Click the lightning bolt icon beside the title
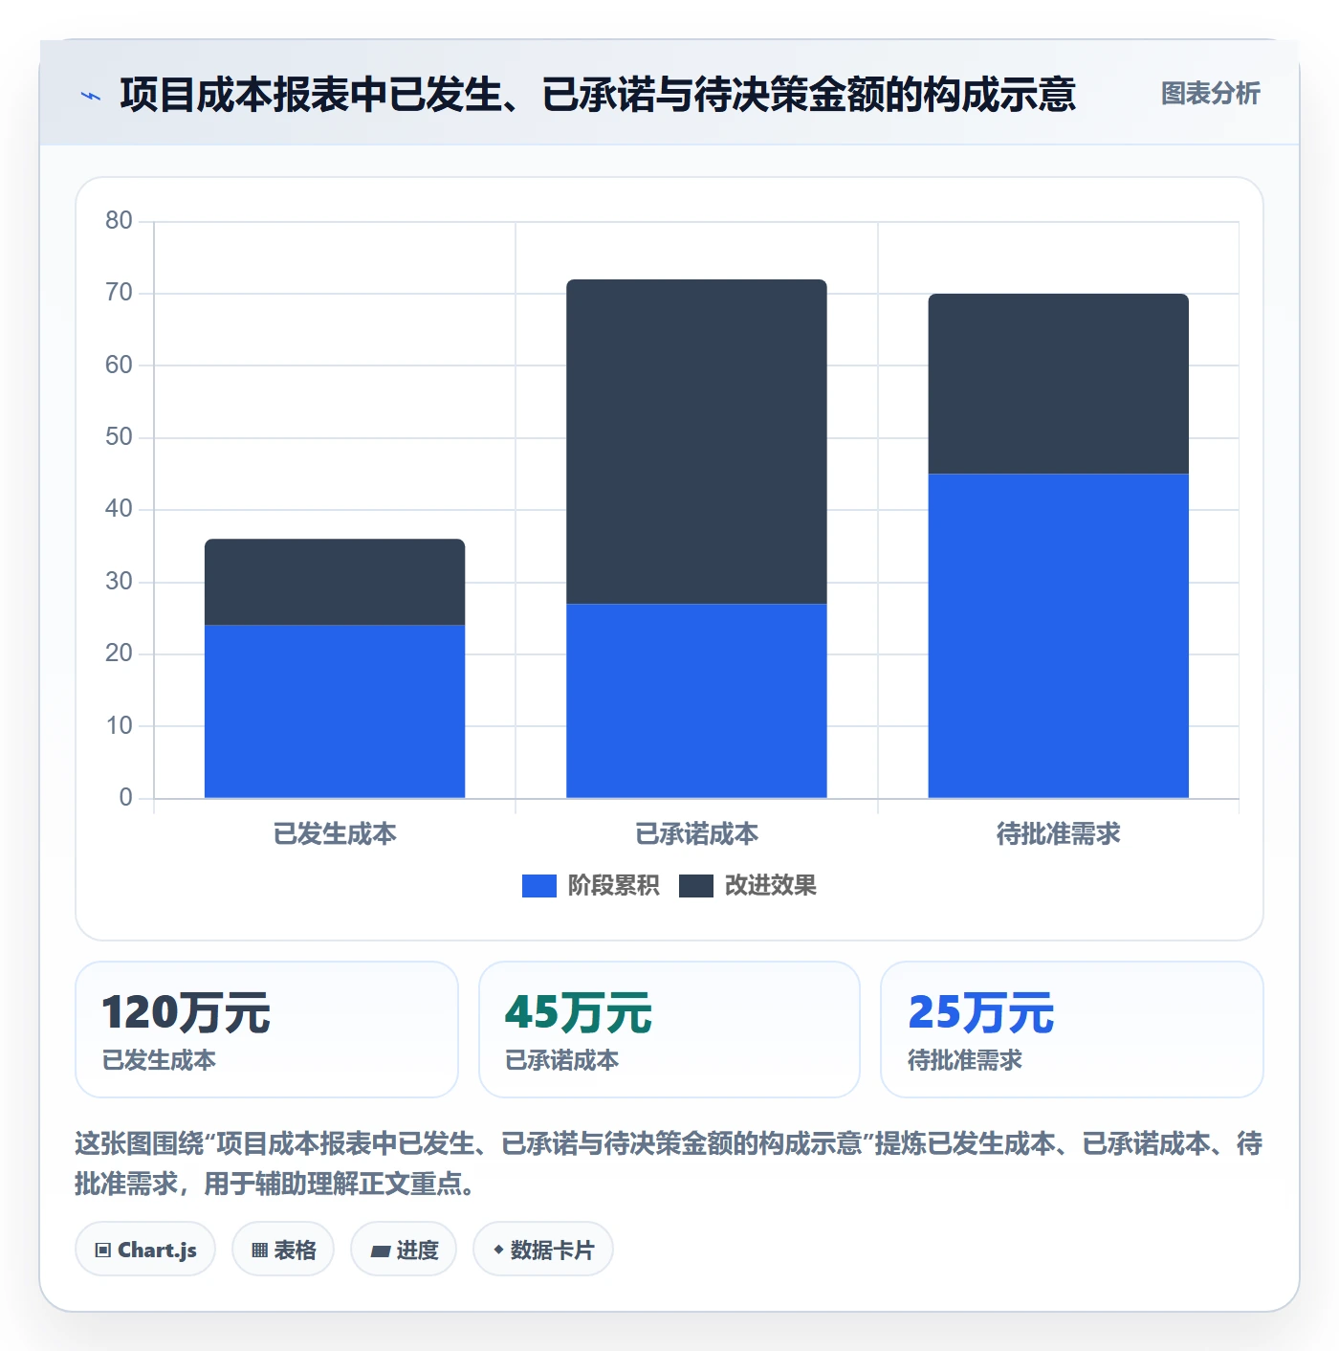 (91, 96)
